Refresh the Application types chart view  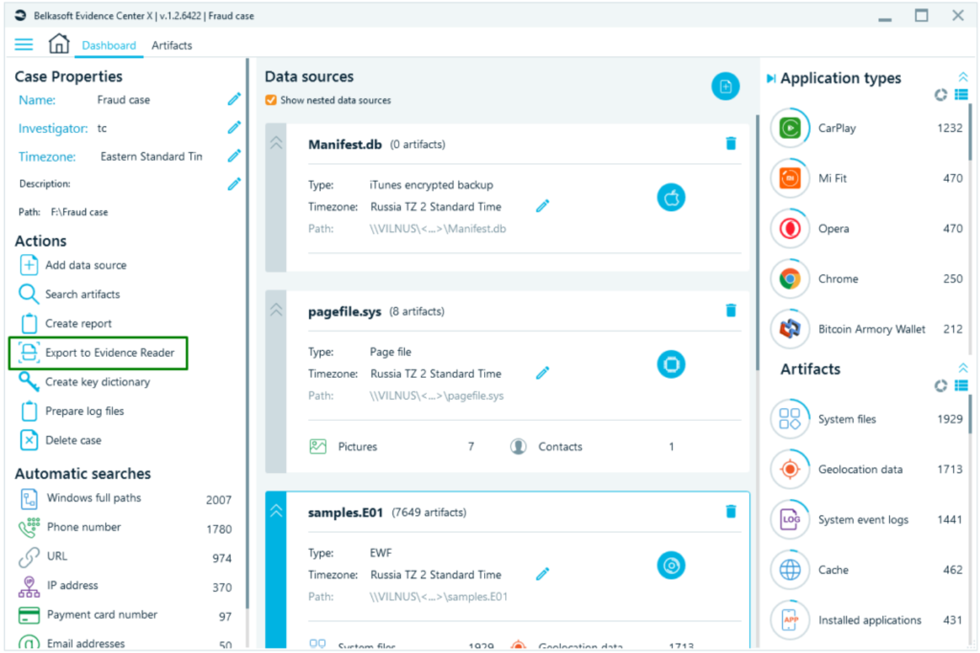(940, 95)
